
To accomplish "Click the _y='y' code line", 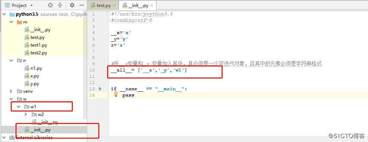I will (x=120, y=39).
